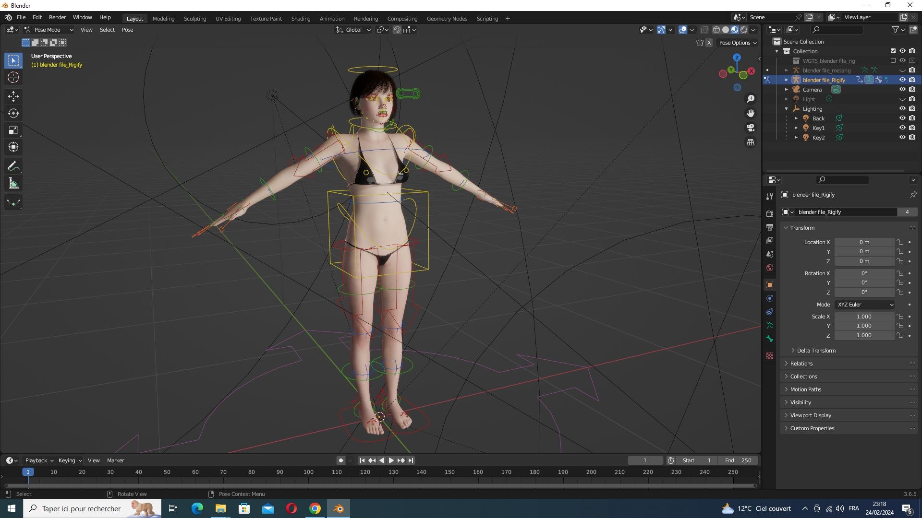Open the Keying popover in timeline
Screen dimensions: 922x518
click(70, 460)
